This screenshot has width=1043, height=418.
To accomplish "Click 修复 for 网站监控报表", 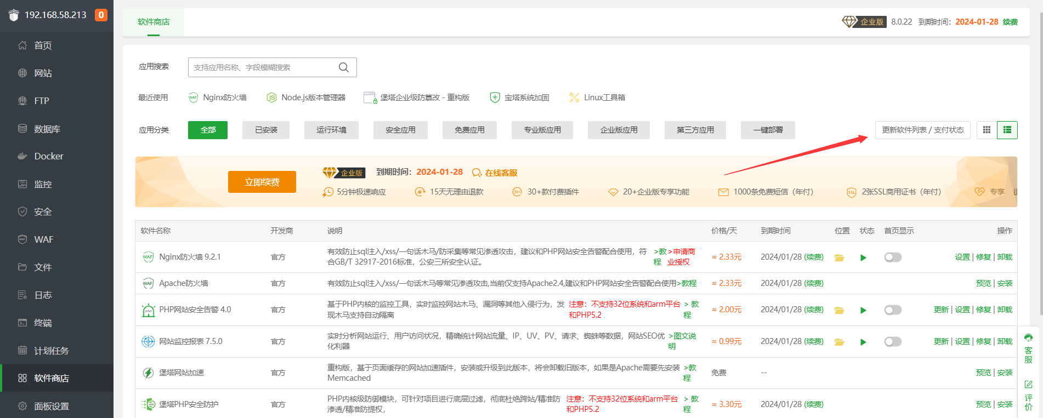I will (x=984, y=341).
